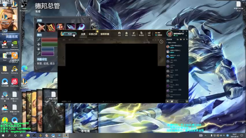This screenshot has height=138, width=246.
Task: Click the taskbar clock showing 10:27
Action: (235, 136)
